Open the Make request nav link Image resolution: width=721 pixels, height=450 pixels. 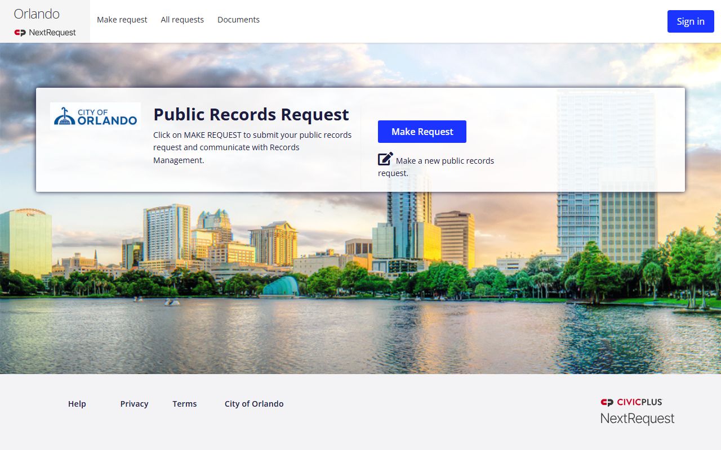click(x=122, y=20)
